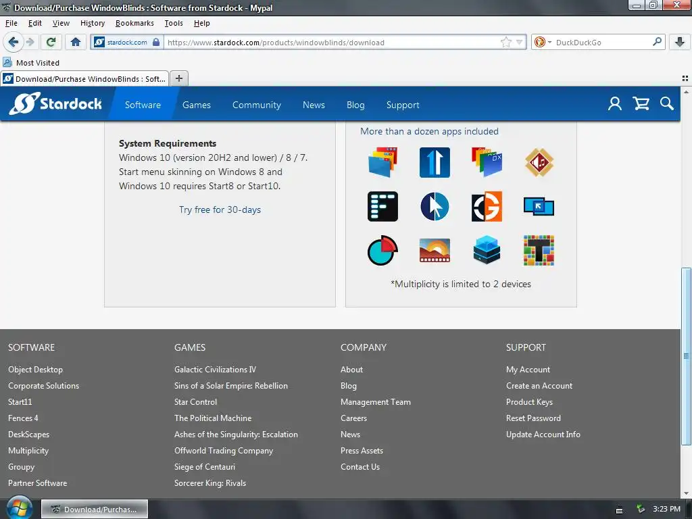This screenshot has height=519, width=692.
Task: Open the Downloads arrow toolbar button
Action: point(680,42)
